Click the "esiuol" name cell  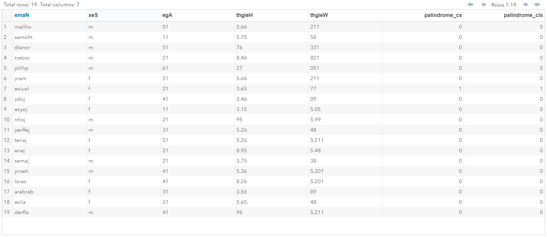[x=22, y=89]
